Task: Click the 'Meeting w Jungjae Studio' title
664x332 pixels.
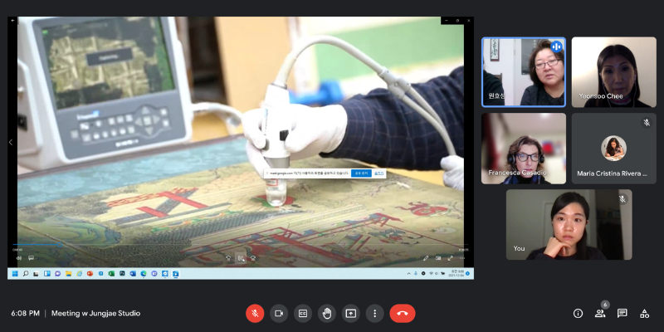Action: point(95,314)
